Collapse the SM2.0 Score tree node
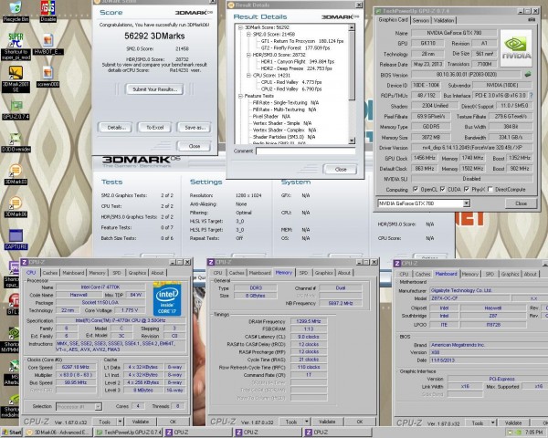 pyautogui.click(x=248, y=35)
